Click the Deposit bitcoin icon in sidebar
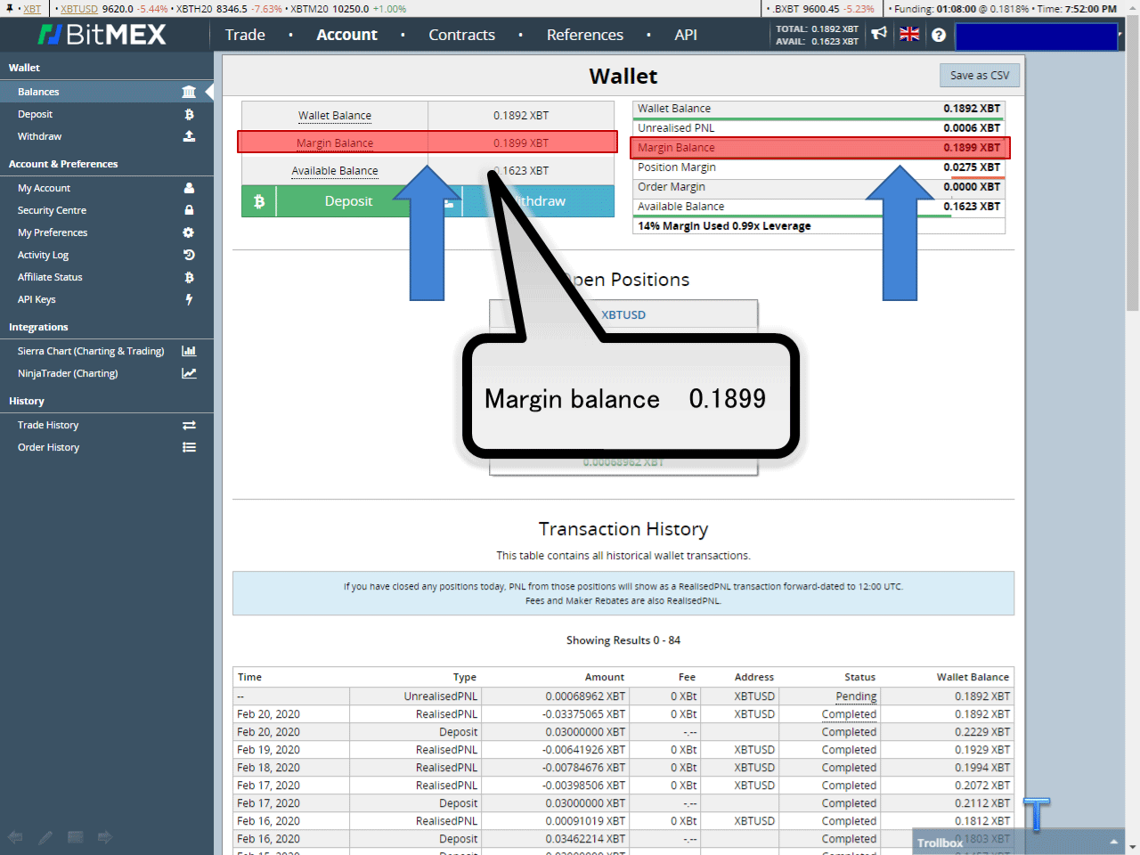Screen dimensions: 1140x855 [189, 114]
